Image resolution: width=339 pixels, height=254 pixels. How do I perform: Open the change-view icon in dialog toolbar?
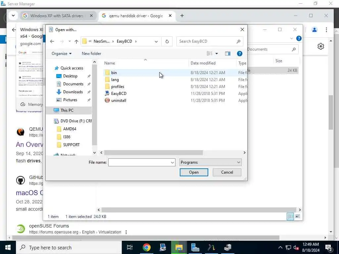pyautogui.click(x=210, y=54)
